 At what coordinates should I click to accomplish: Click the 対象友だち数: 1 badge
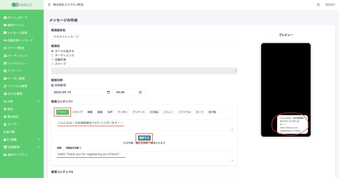coord(73,148)
